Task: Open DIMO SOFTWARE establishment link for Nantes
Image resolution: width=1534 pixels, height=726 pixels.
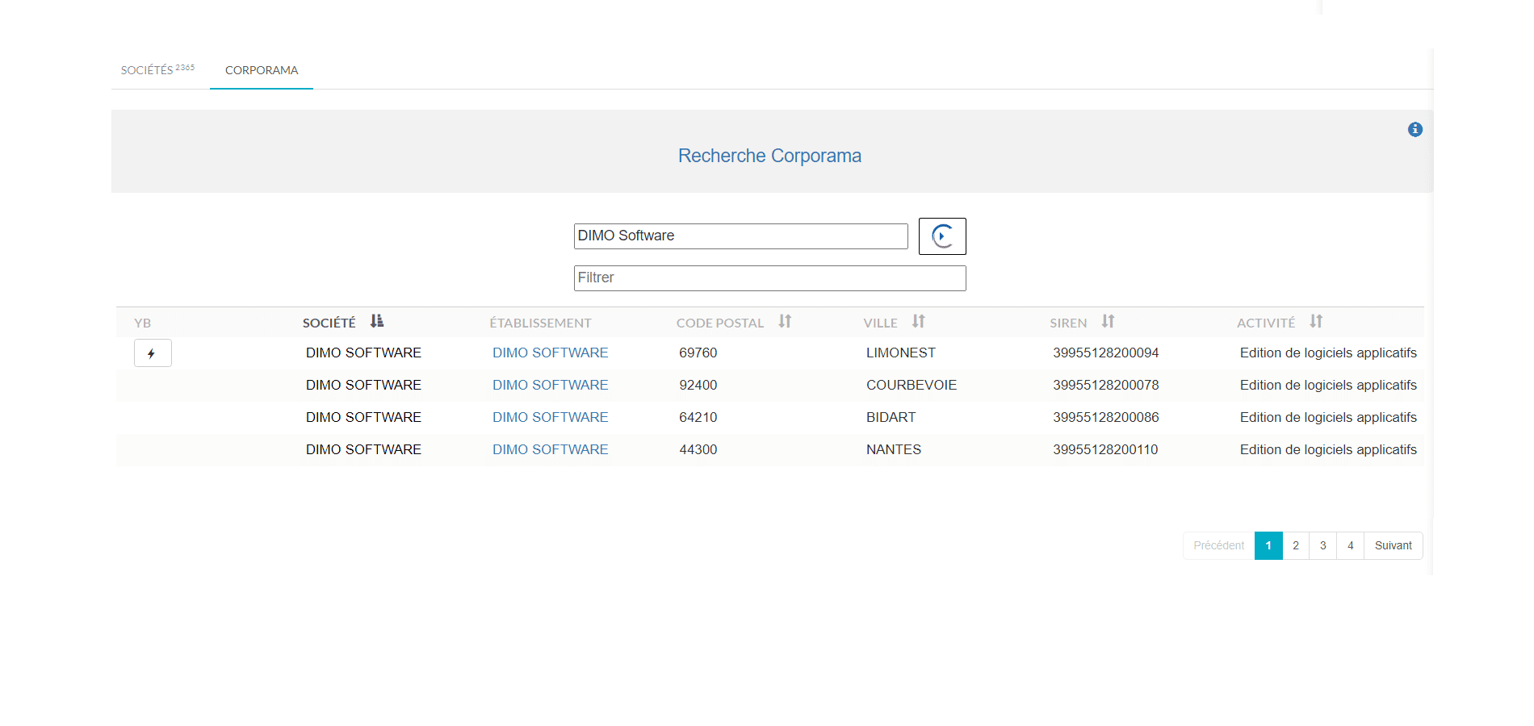Action: pos(550,450)
